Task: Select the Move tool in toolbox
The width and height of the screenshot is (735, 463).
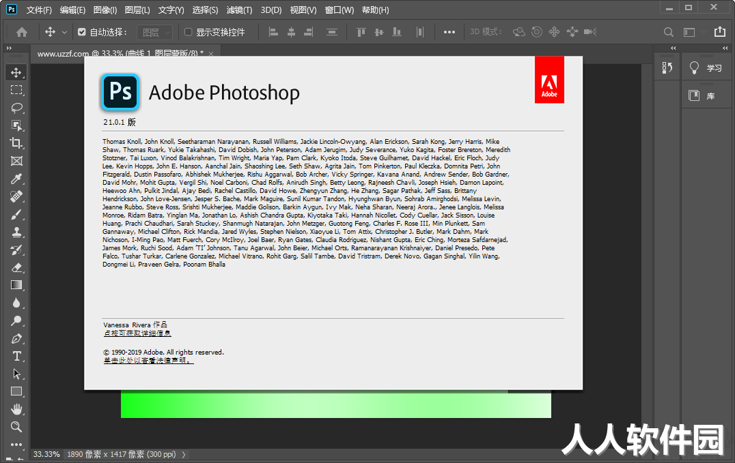Action: (x=16, y=72)
